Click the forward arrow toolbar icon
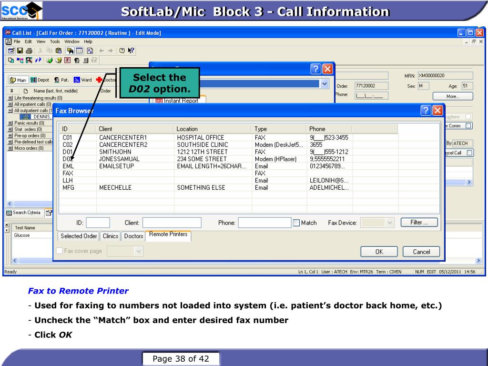The image size is (488, 366). coord(111,51)
